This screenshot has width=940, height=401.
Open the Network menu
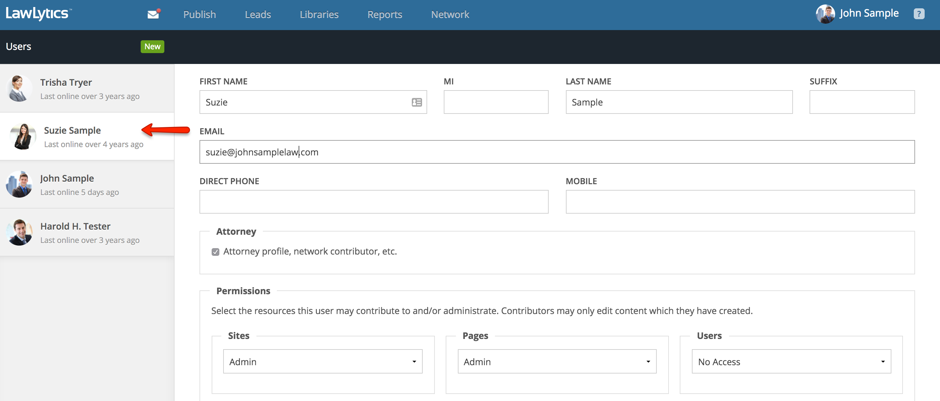[450, 14]
